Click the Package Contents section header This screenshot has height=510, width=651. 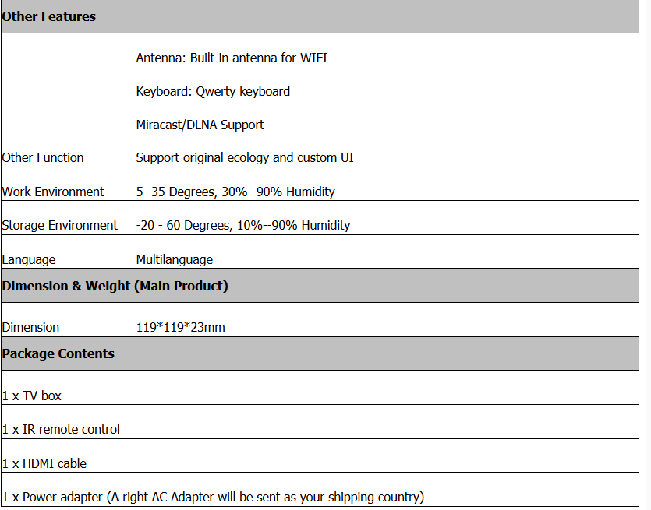[x=58, y=353]
